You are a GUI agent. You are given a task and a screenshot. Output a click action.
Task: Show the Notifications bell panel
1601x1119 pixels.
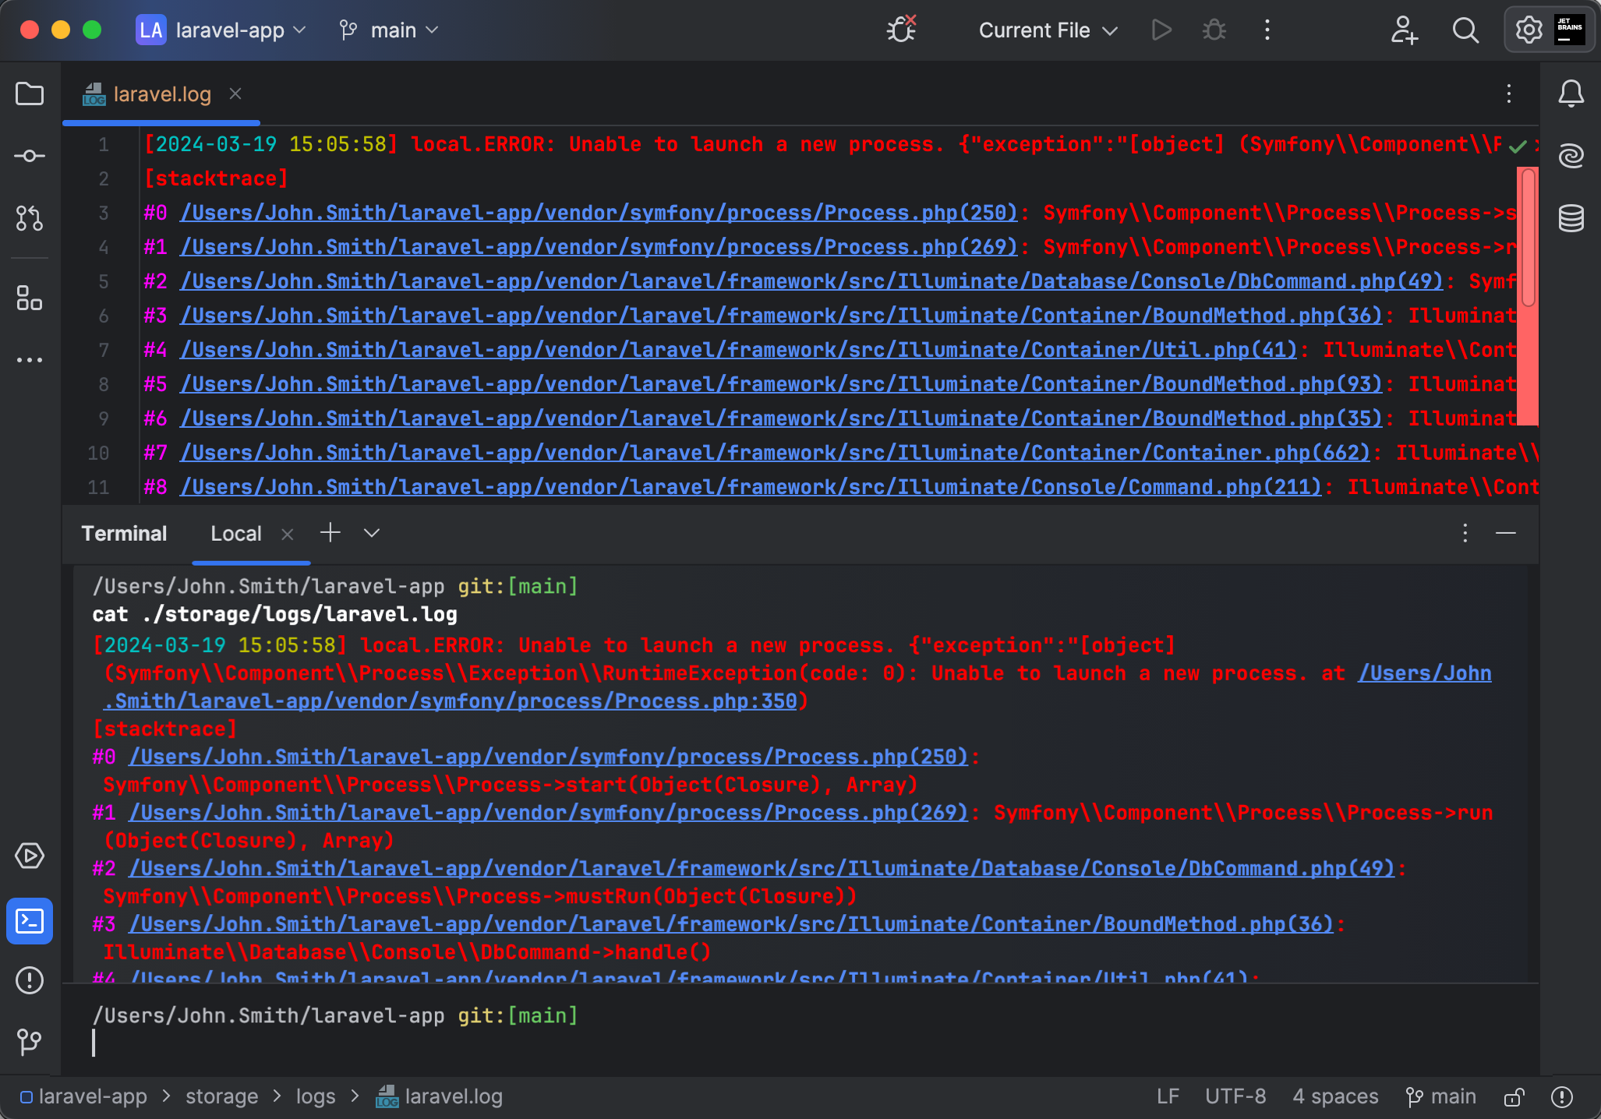[x=1571, y=94]
